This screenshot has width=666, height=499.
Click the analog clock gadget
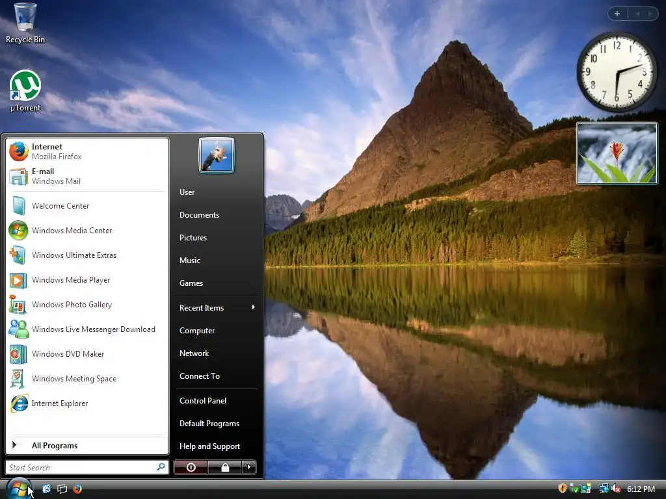(617, 71)
